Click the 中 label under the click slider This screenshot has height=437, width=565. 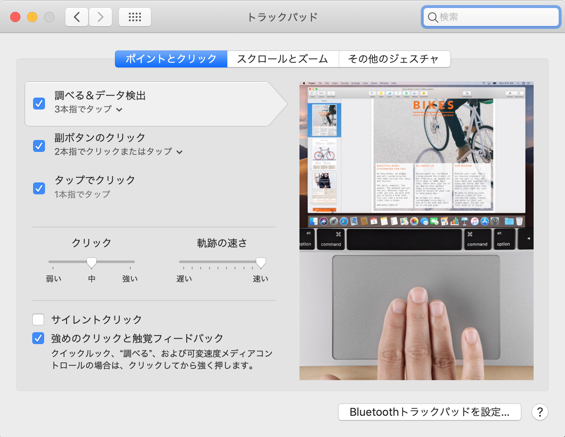(92, 279)
